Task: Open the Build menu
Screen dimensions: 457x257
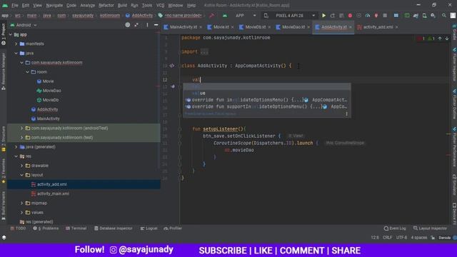Action: [x=122, y=5]
